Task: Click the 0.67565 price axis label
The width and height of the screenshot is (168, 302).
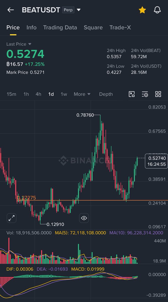Action: (157, 131)
